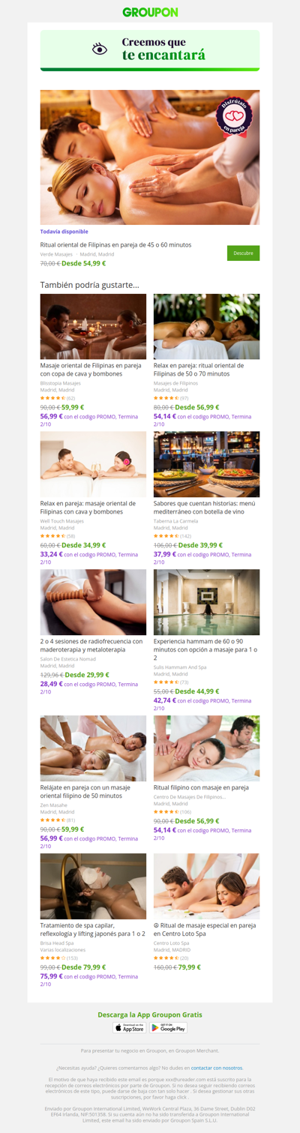300x1133 pixels.
Task: Click the eye icon in green banner
Action: [x=100, y=49]
